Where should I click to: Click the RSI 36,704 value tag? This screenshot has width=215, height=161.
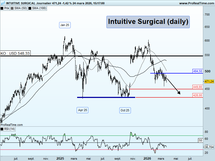209,147
